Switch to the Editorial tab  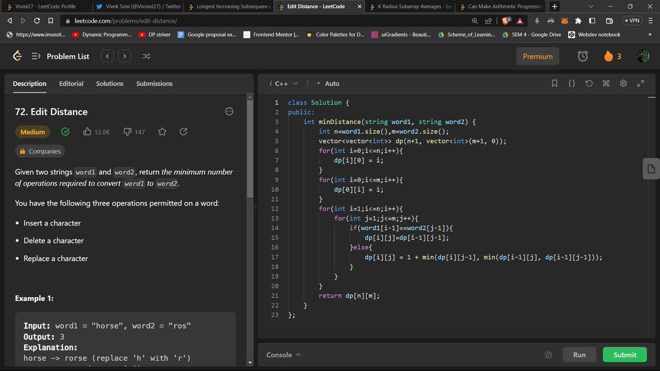71,84
